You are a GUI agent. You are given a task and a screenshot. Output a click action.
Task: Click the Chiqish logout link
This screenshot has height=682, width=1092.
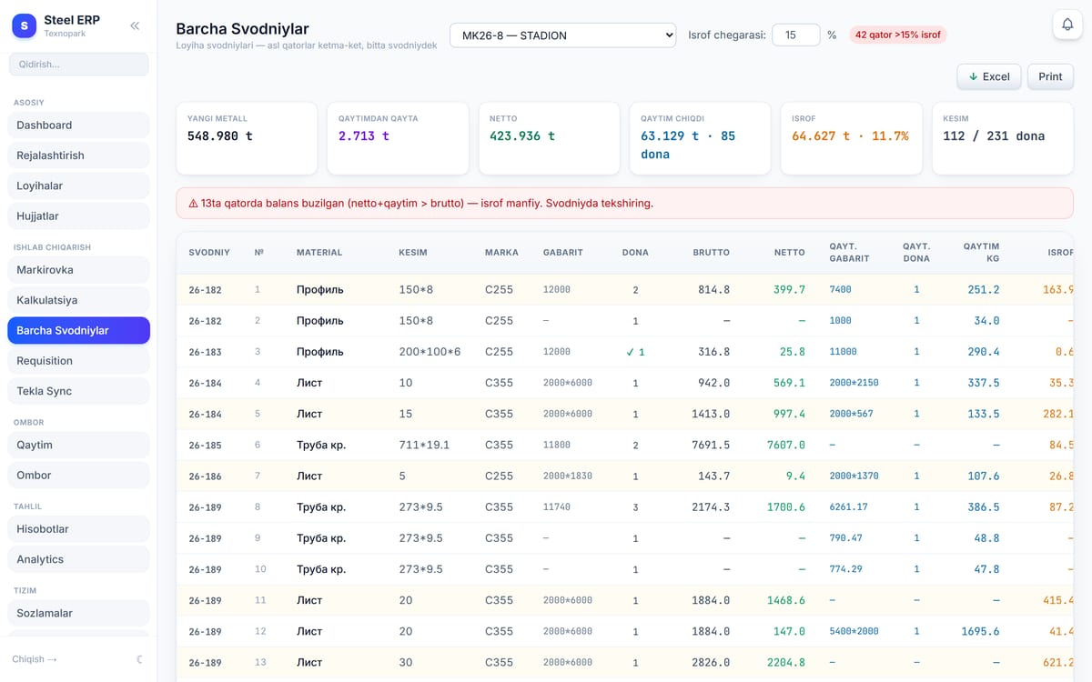coord(35,659)
